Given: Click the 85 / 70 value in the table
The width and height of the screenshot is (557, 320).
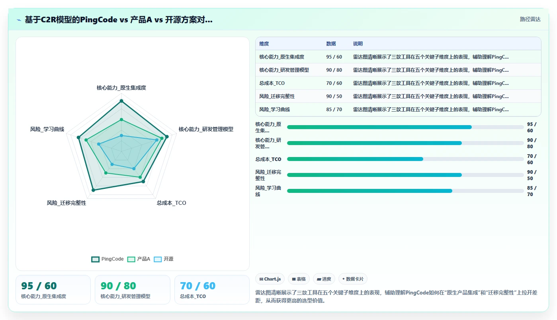Looking at the screenshot, I should tap(334, 110).
